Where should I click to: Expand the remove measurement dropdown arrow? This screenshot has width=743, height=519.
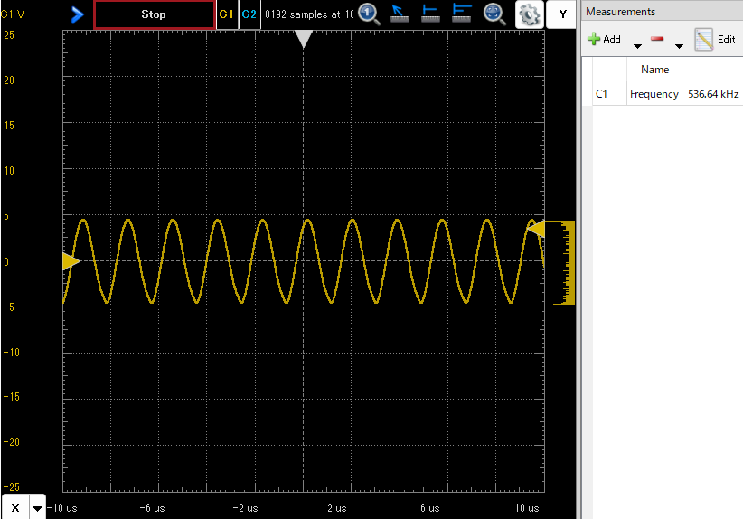tap(679, 46)
